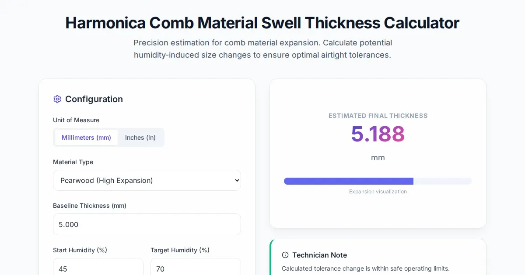Click the Estimated Final Thickness label

tap(378, 116)
